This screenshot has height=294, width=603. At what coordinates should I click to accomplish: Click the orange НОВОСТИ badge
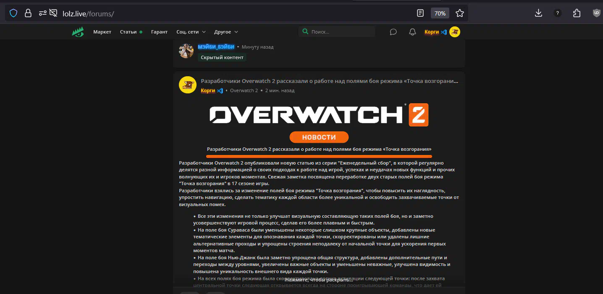click(319, 137)
